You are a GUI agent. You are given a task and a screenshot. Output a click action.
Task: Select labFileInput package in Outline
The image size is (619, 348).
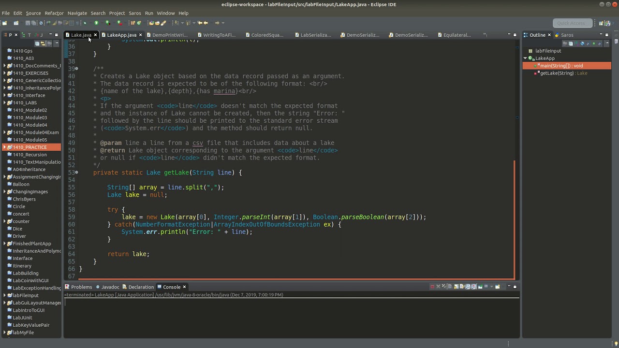(x=548, y=51)
